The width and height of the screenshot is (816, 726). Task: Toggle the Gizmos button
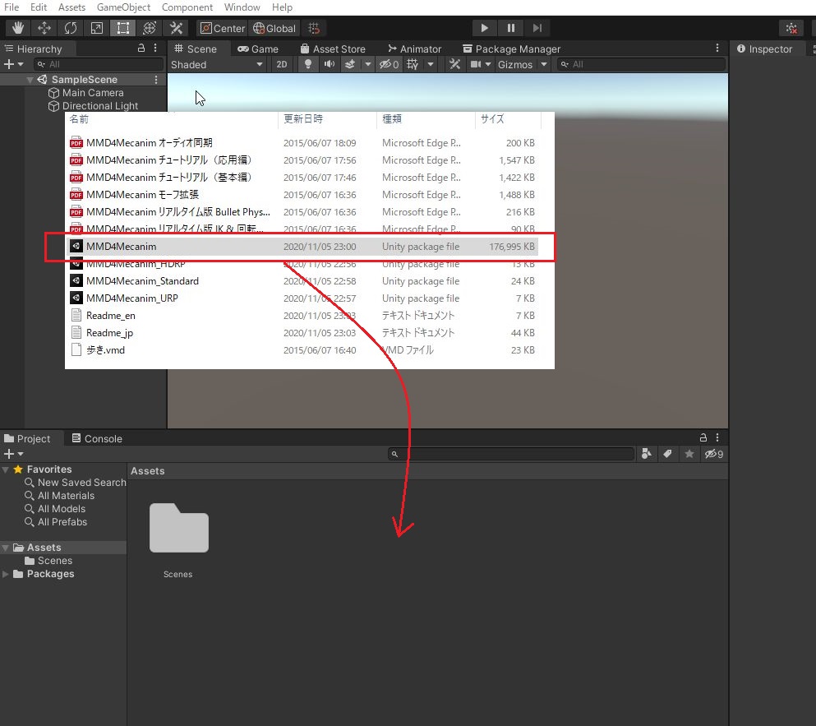pyautogui.click(x=515, y=65)
